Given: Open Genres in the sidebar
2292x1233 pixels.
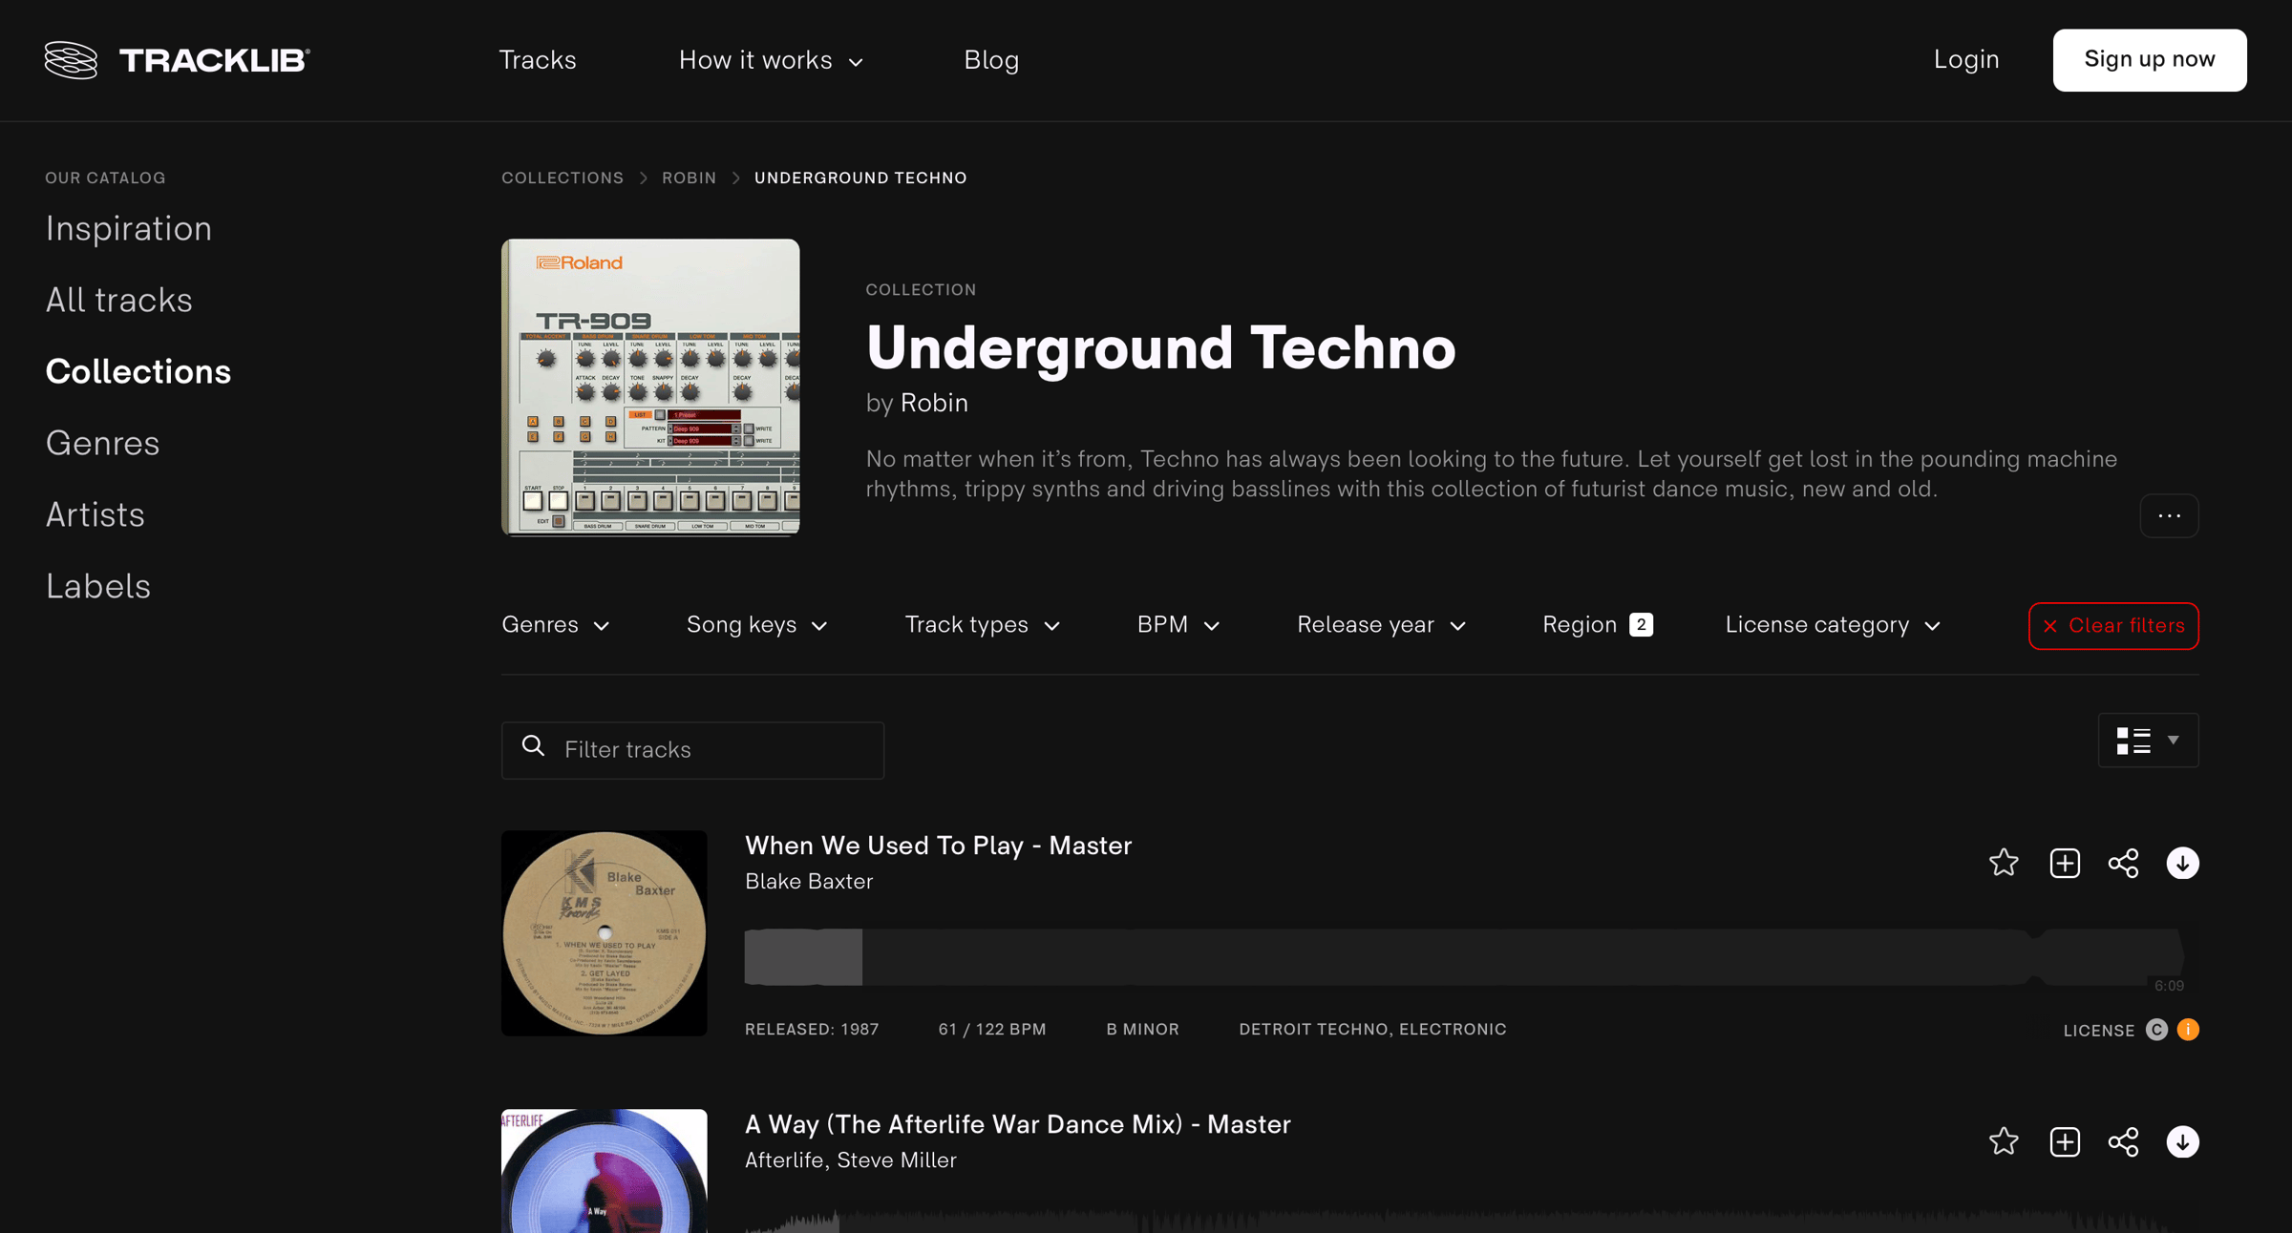Looking at the screenshot, I should point(103,443).
